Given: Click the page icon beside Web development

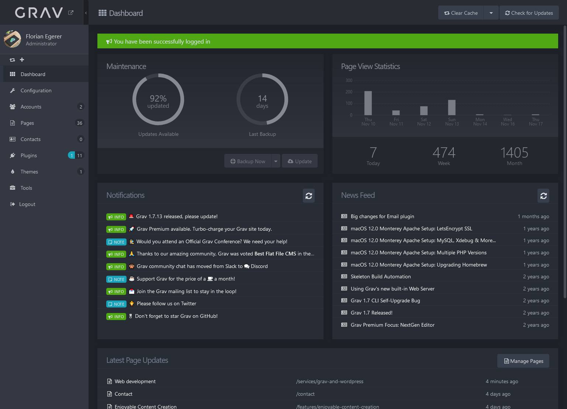Looking at the screenshot, I should (x=109, y=381).
